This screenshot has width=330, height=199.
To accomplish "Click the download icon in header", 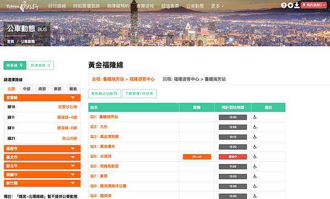I will coord(297,5).
